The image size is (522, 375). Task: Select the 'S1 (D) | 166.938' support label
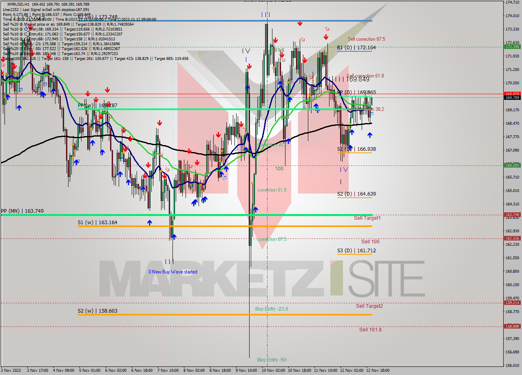tap(356, 149)
